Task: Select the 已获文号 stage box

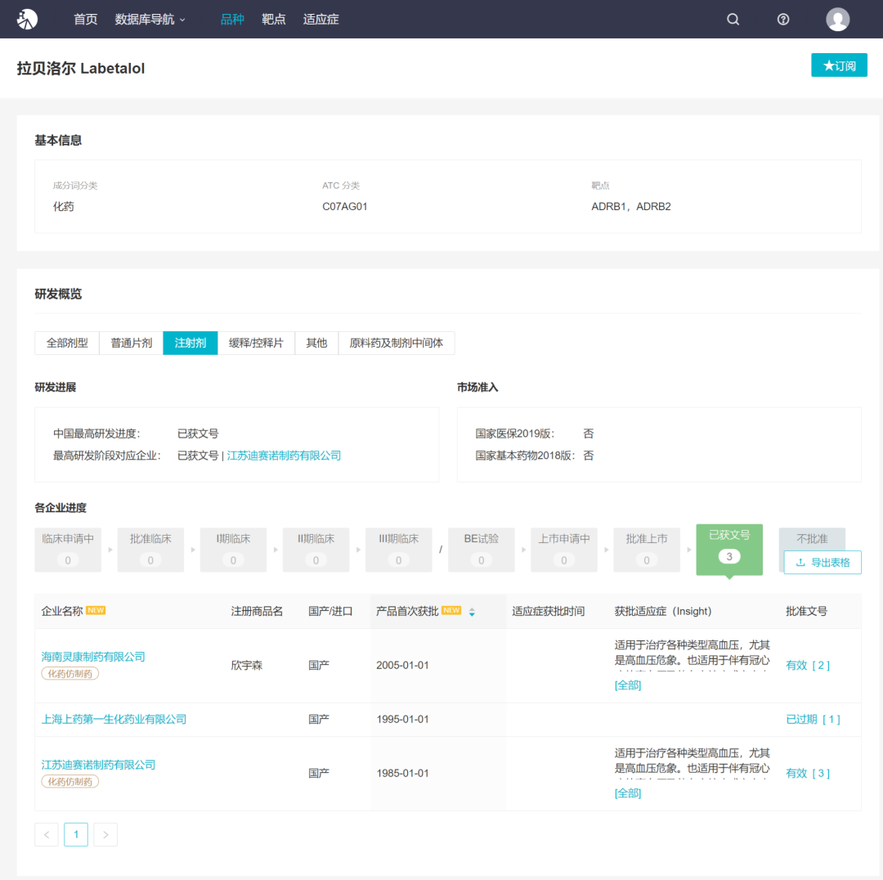Action: click(x=729, y=550)
